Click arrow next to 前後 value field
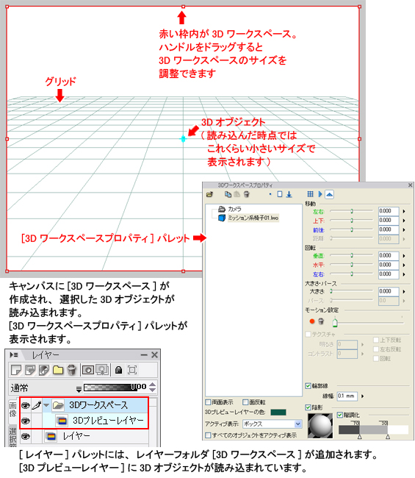 click(x=404, y=229)
